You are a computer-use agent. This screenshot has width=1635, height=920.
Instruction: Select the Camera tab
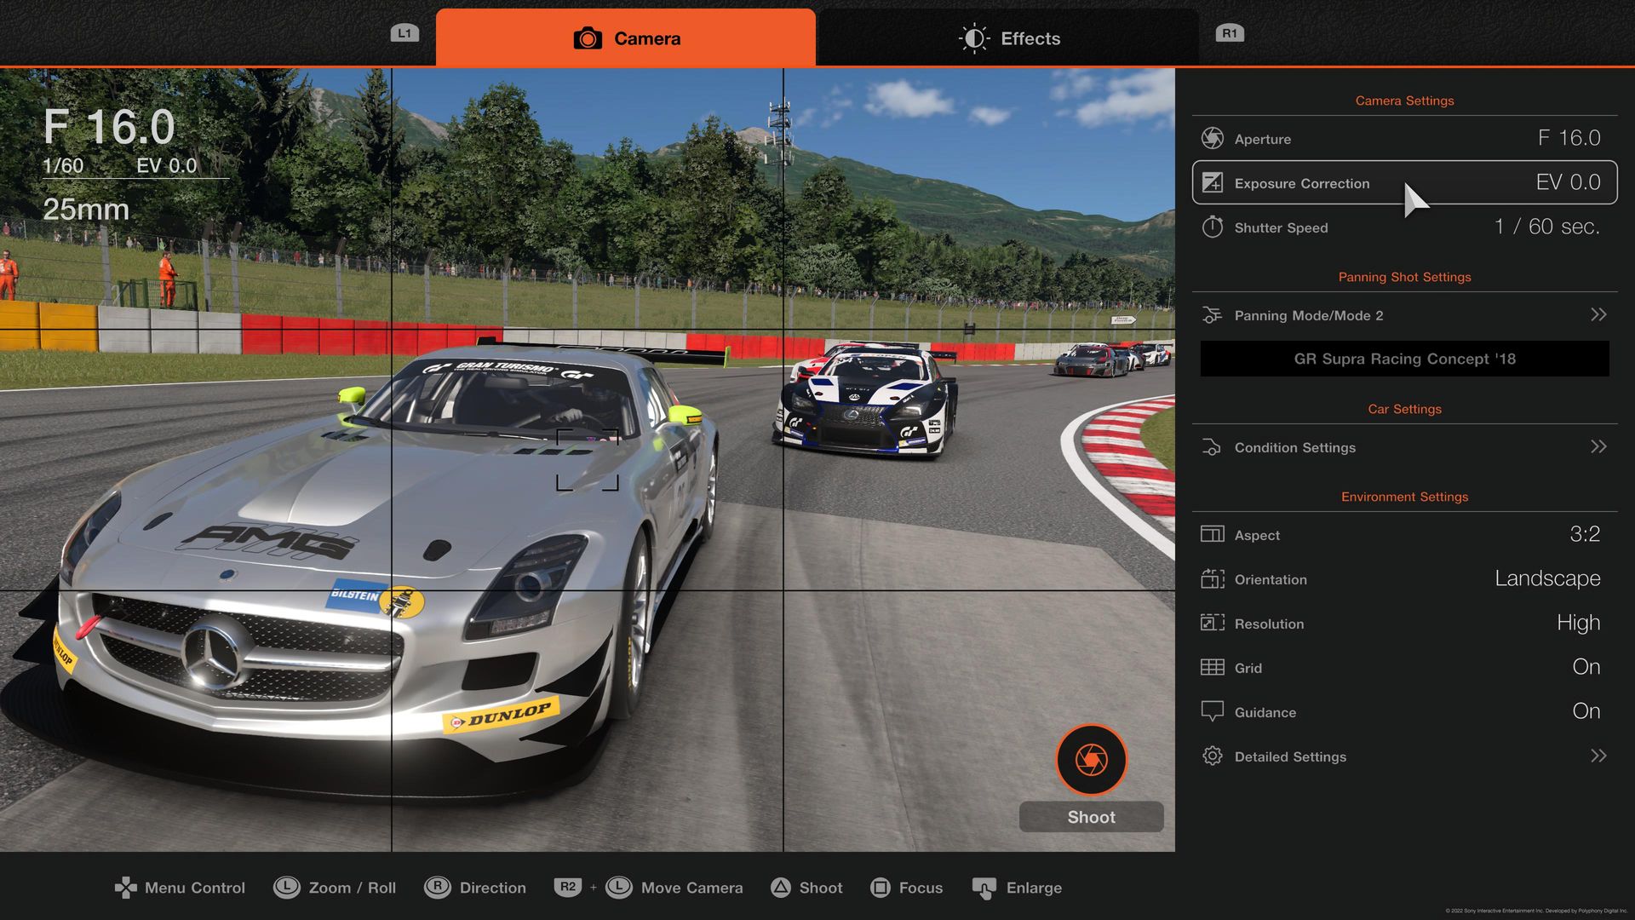(x=626, y=38)
